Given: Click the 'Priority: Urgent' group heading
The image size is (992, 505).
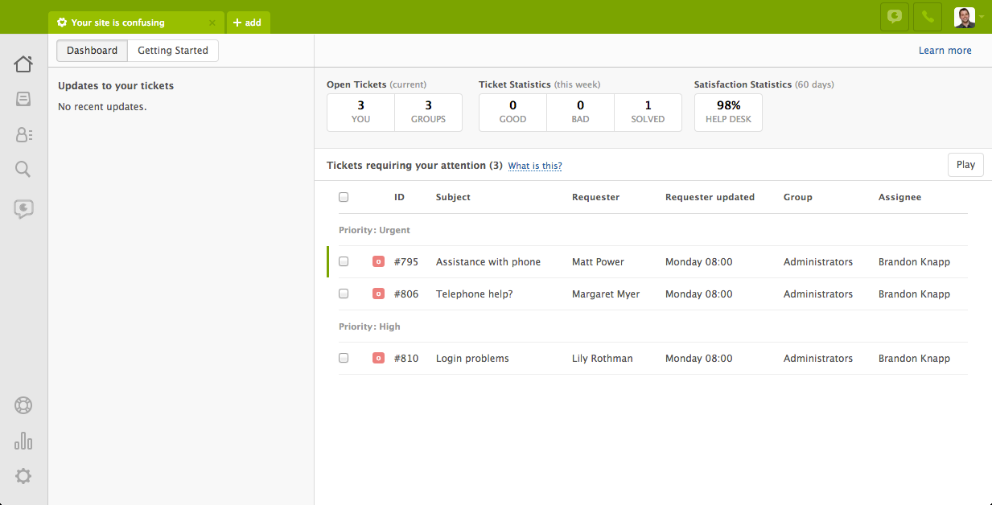Looking at the screenshot, I should click(374, 230).
